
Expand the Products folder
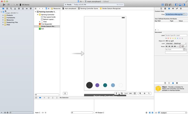pyautogui.click(x=3, y=15)
